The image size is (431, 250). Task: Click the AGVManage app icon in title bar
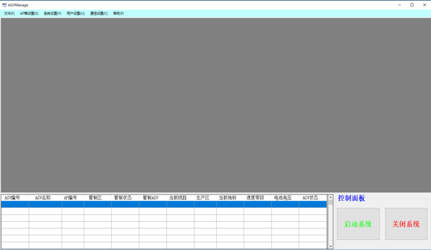4,5
